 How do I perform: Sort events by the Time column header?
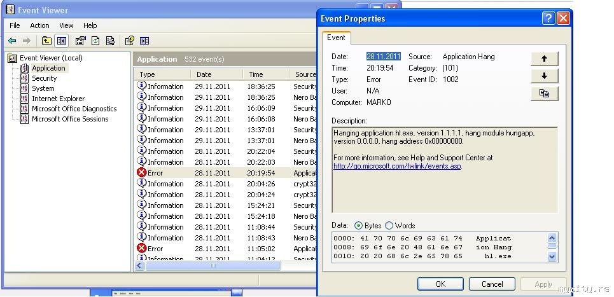click(266, 74)
